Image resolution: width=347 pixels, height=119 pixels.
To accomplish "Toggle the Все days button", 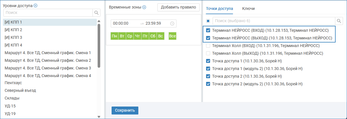I will tap(173, 36).
